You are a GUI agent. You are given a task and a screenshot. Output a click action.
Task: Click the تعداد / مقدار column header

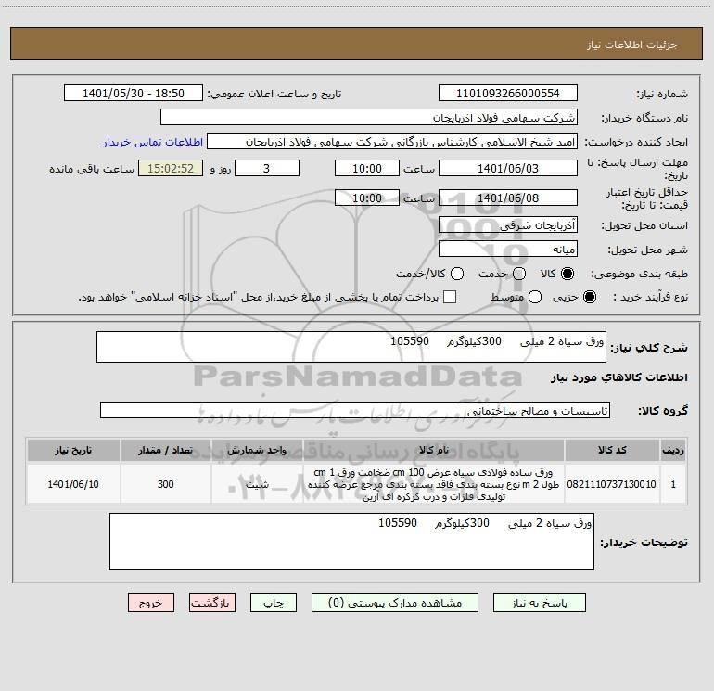click(x=165, y=450)
